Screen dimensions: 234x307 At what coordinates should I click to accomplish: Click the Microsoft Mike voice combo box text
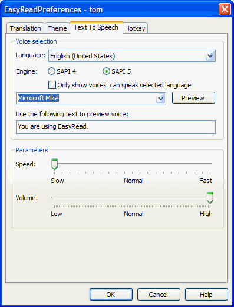pos(38,98)
